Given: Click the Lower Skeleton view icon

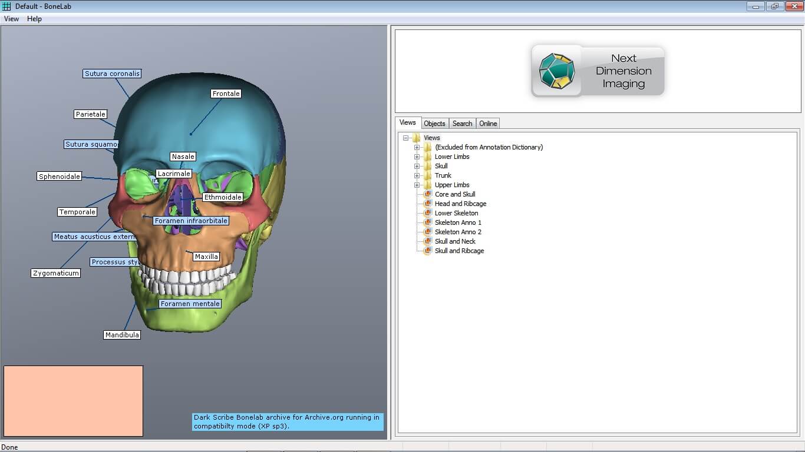Looking at the screenshot, I should [x=427, y=213].
